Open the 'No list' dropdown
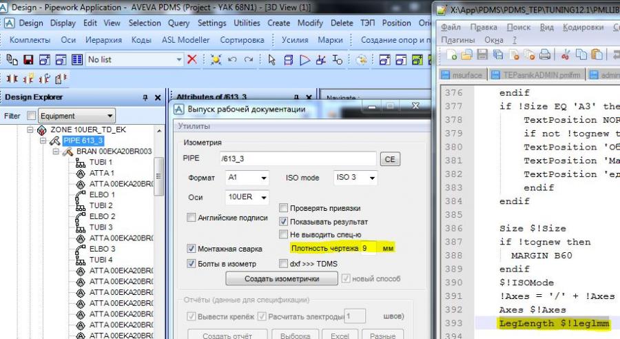Image resolution: width=620 pixels, height=339 pixels. (179, 60)
